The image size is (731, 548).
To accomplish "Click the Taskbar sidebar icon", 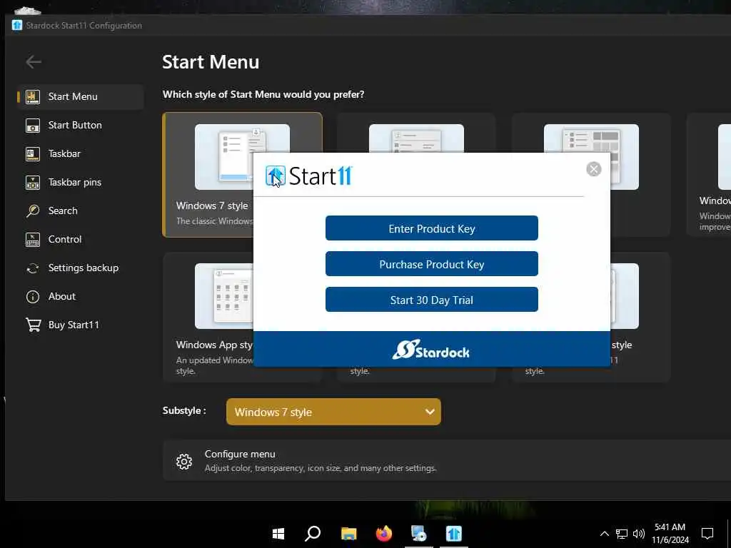I will pyautogui.click(x=33, y=154).
